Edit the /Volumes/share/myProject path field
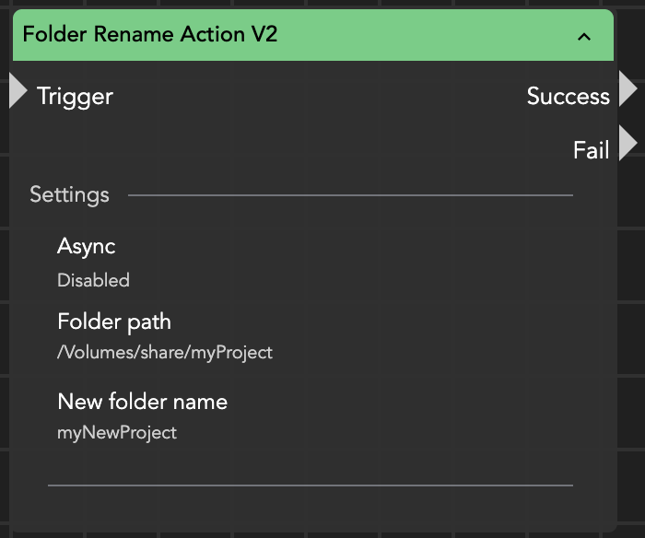 (165, 352)
